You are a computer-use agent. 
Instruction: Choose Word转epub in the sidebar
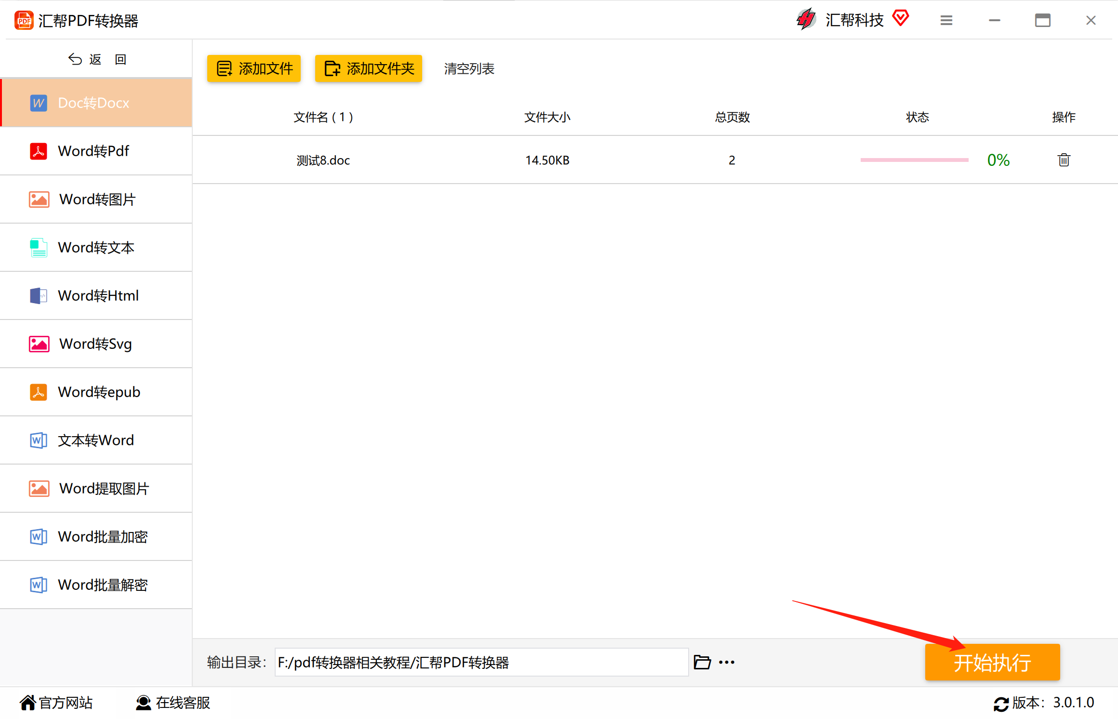(96, 392)
